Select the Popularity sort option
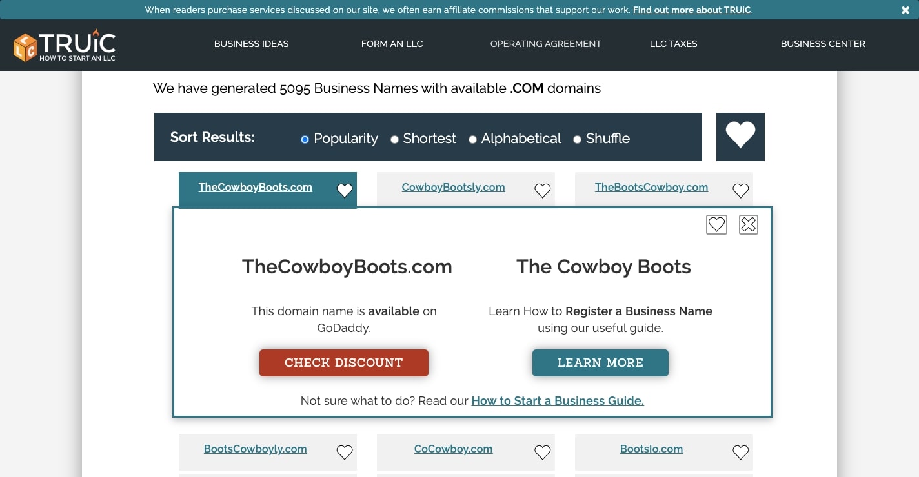The width and height of the screenshot is (919, 477). 305,139
